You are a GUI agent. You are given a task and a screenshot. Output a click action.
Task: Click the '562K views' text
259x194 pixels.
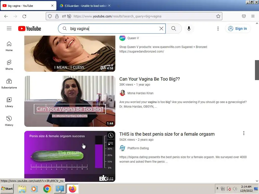click(x=127, y=140)
